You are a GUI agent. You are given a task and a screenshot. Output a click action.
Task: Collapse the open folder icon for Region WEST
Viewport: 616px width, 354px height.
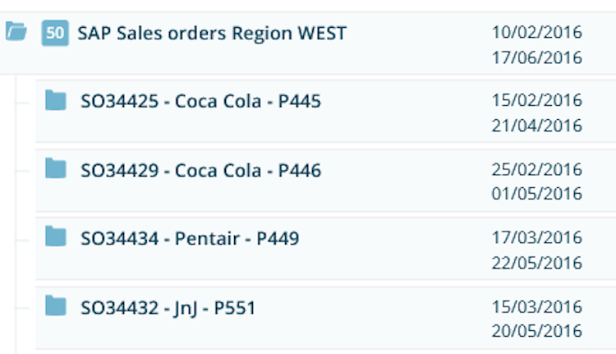16,33
